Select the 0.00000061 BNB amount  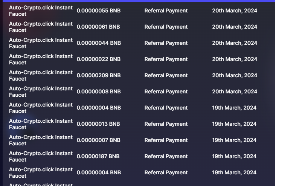98,27
